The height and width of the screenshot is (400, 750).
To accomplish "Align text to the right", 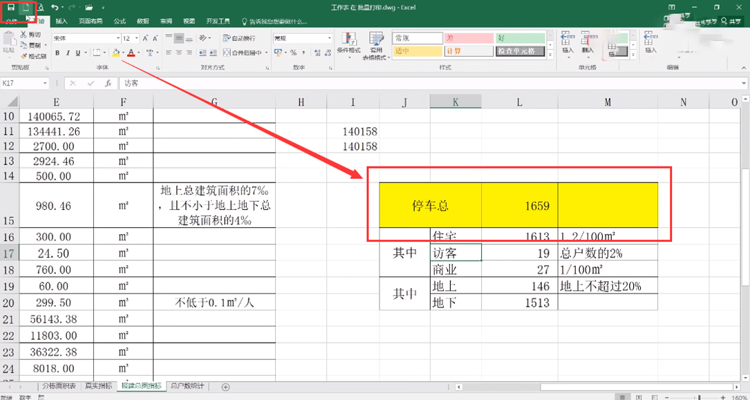I will click(189, 53).
